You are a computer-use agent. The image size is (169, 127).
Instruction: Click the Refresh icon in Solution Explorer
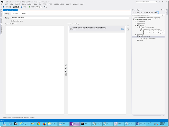147,13
